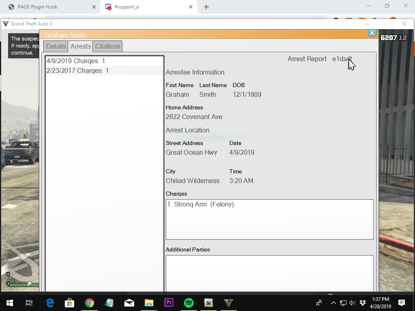
Task: Open Google Chrome from the taskbar
Action: [x=90, y=303]
